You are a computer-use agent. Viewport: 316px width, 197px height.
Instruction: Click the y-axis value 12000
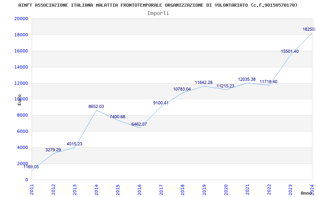coord(21,83)
